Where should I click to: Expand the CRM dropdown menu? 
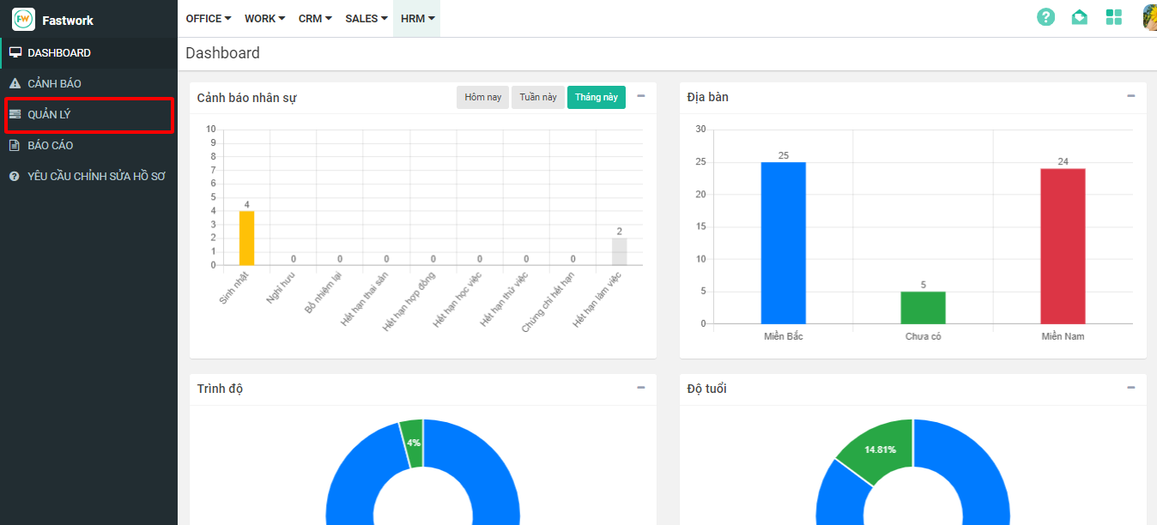pyautogui.click(x=314, y=19)
